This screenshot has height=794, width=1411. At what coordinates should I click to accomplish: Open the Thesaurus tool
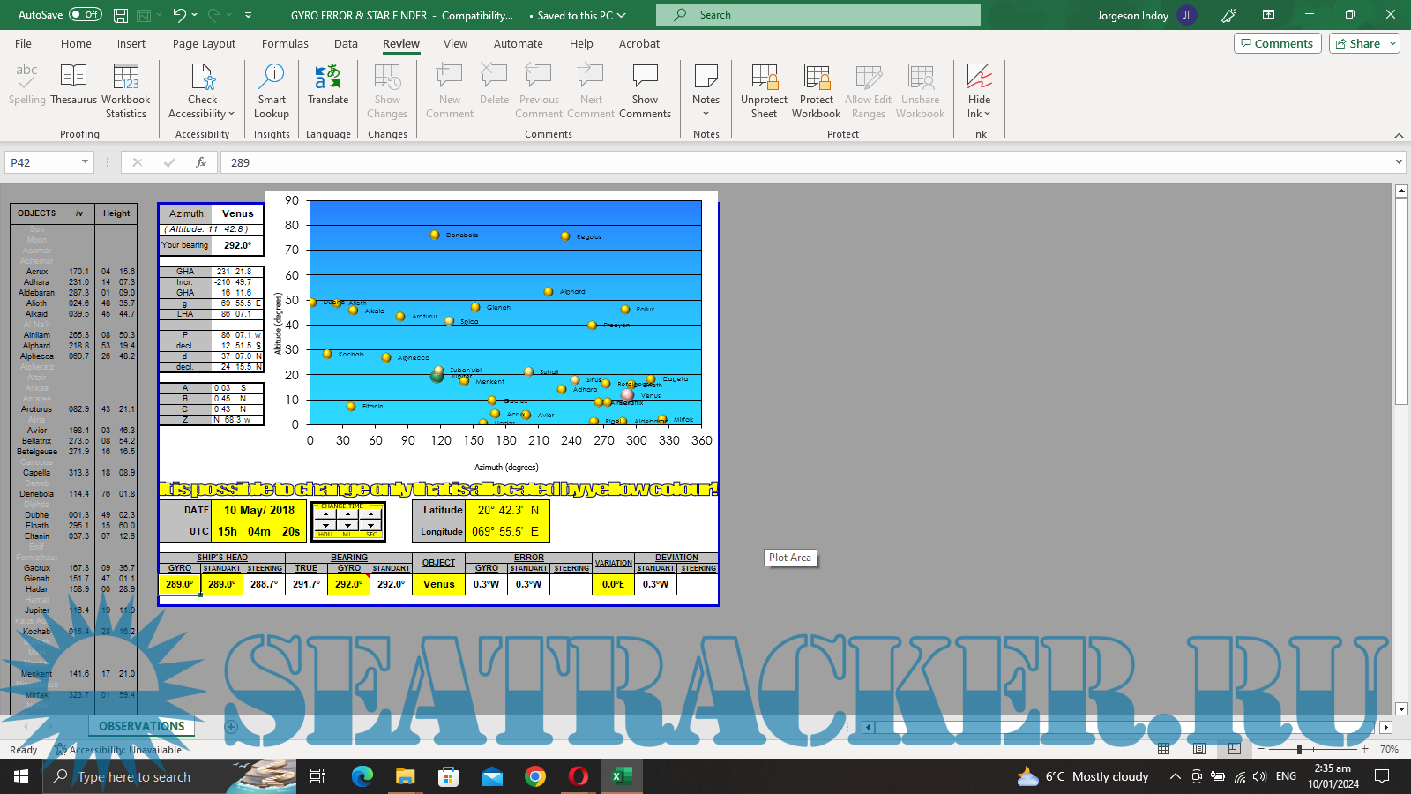click(x=73, y=85)
